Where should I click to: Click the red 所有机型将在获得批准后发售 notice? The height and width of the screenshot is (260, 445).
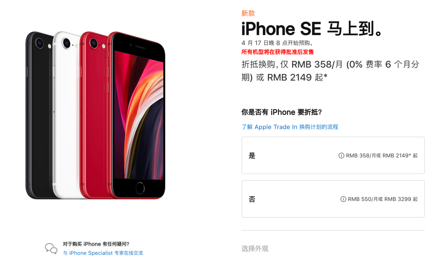coord(278,52)
